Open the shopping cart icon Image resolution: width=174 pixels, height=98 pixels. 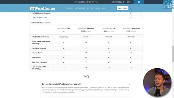pos(139,2)
